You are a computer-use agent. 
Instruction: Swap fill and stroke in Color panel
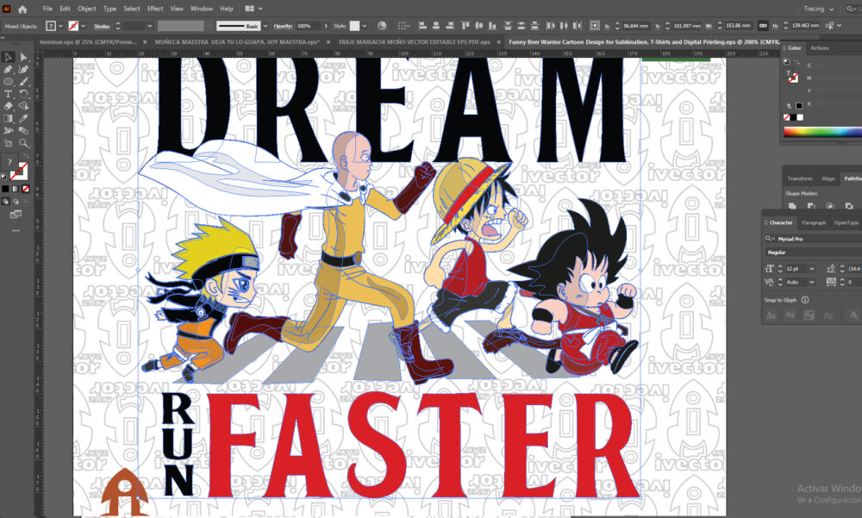(x=796, y=61)
